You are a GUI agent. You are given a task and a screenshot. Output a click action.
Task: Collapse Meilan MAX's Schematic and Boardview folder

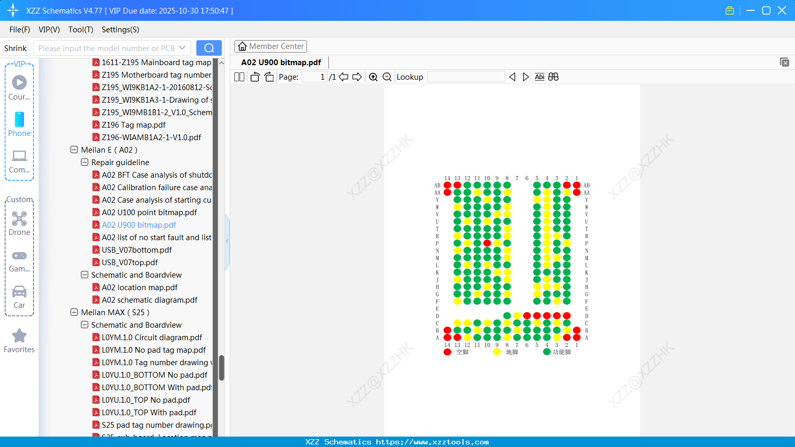85,325
